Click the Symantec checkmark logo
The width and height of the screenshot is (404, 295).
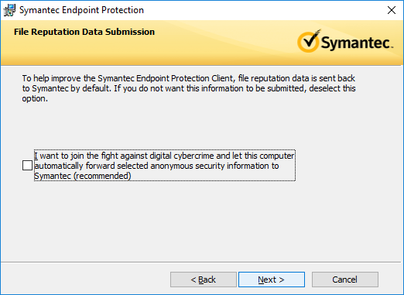[344, 41]
